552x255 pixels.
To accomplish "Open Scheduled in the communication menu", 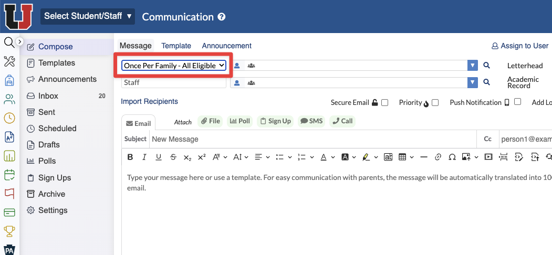I will tap(57, 129).
